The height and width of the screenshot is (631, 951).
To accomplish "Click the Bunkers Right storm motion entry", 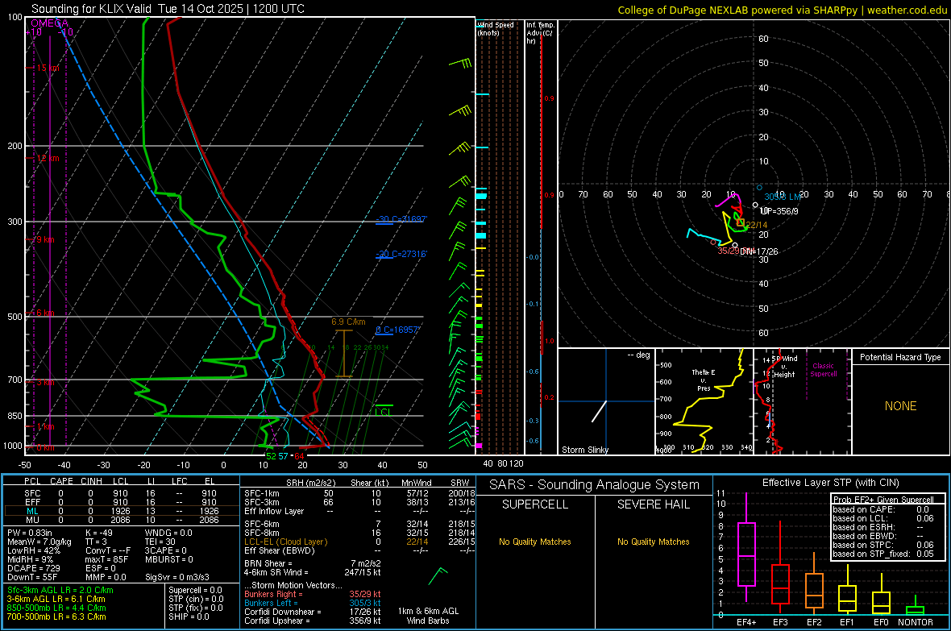I will click(x=313, y=594).
